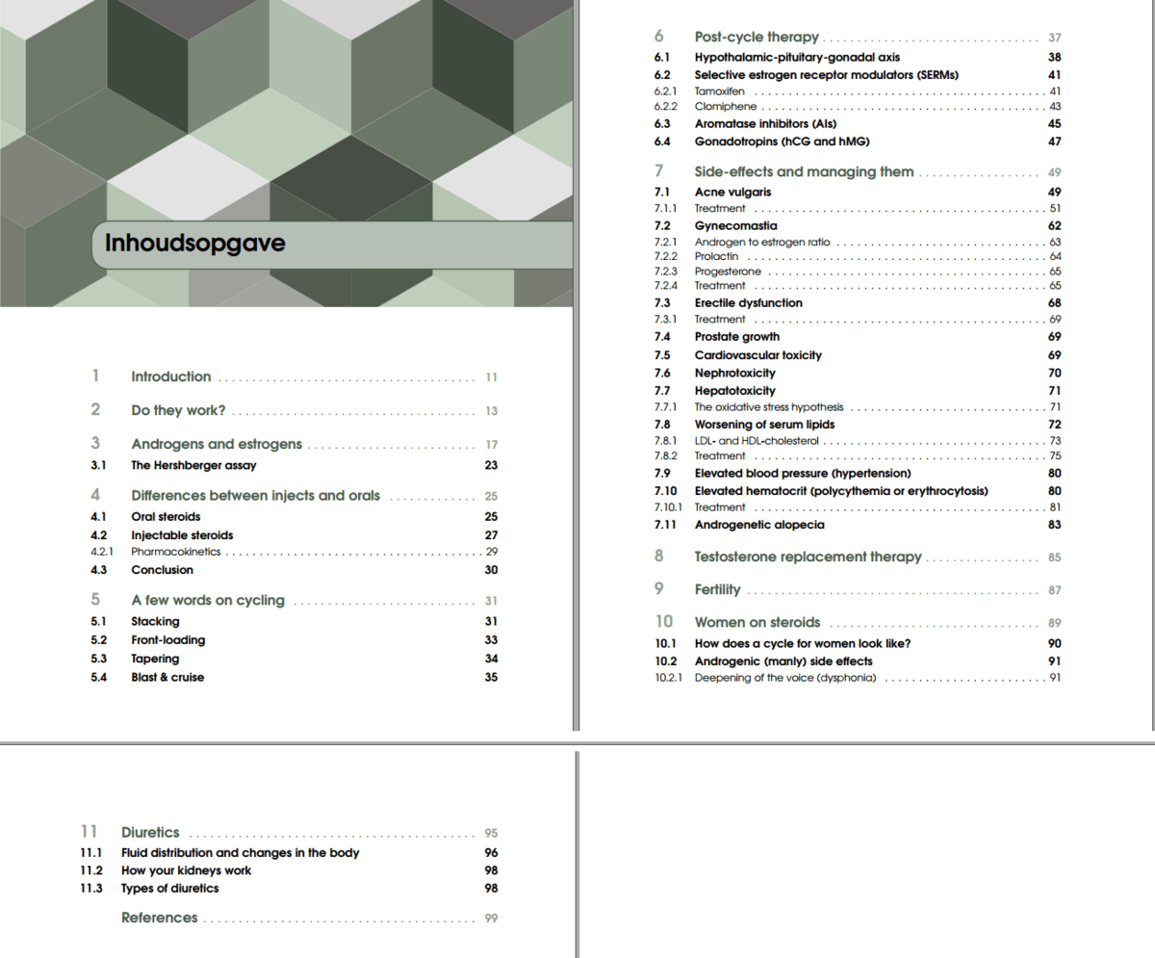1155x958 pixels.
Task: Open the Pharmacokinetics subsection entry
Action: pyautogui.click(x=176, y=552)
